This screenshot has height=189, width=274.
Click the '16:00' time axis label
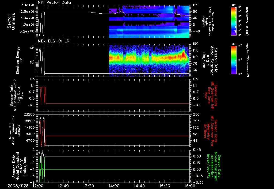click(x=190, y=186)
